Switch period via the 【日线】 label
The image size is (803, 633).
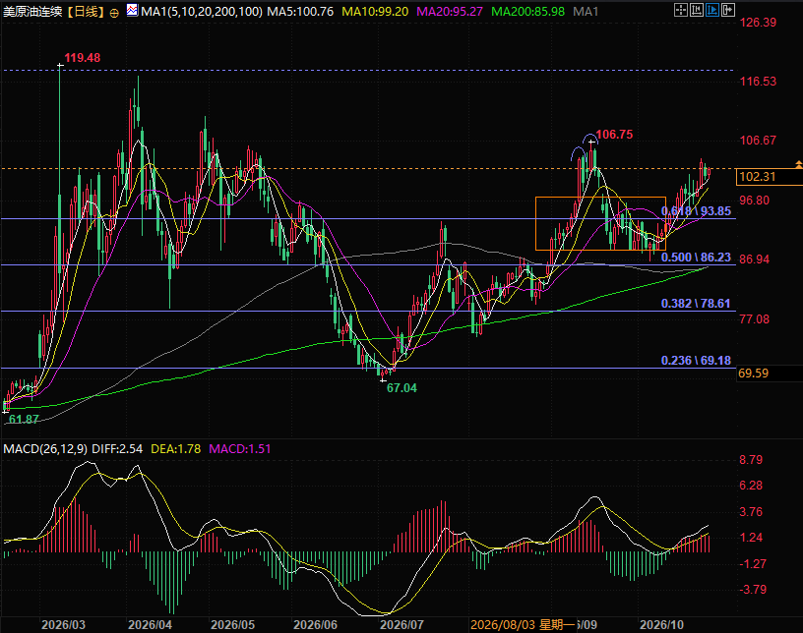[86, 11]
